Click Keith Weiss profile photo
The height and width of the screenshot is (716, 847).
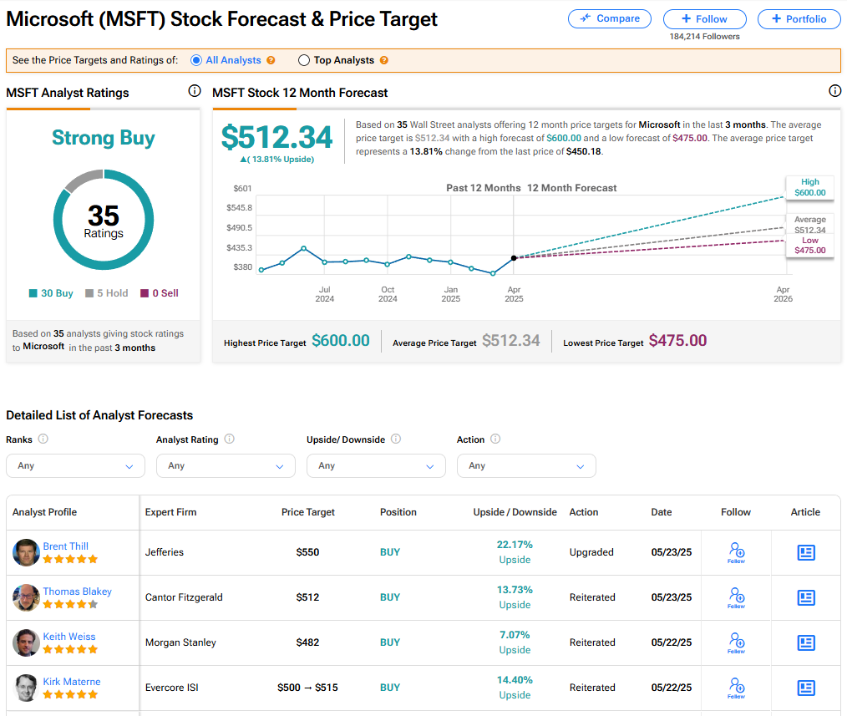(27, 642)
